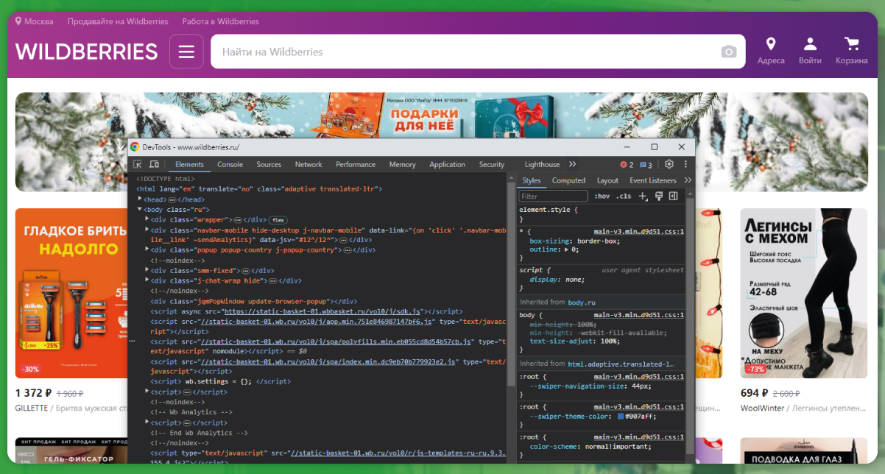Expand the smm-fixed div node

click(x=147, y=270)
